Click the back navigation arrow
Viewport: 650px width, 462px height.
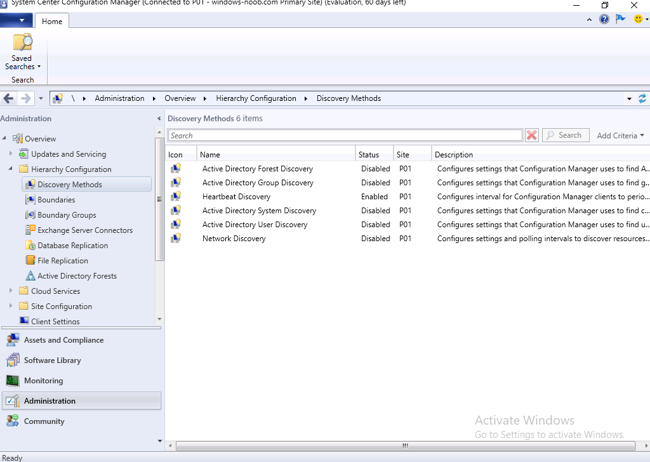coord(8,98)
